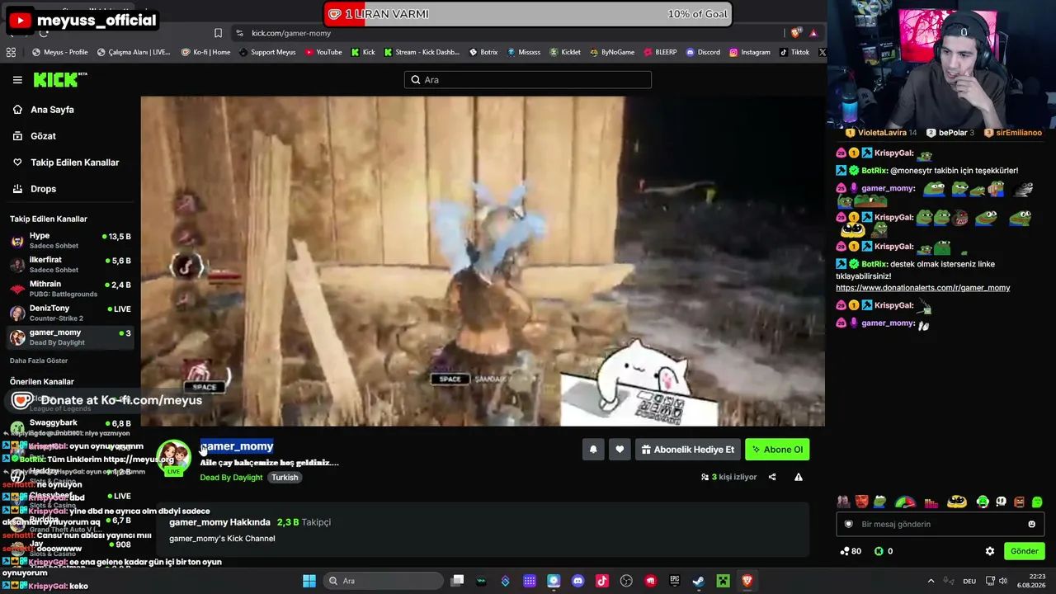This screenshot has height=594, width=1056.
Task: Open the OBS Studio taskbar icon
Action: [x=626, y=581]
